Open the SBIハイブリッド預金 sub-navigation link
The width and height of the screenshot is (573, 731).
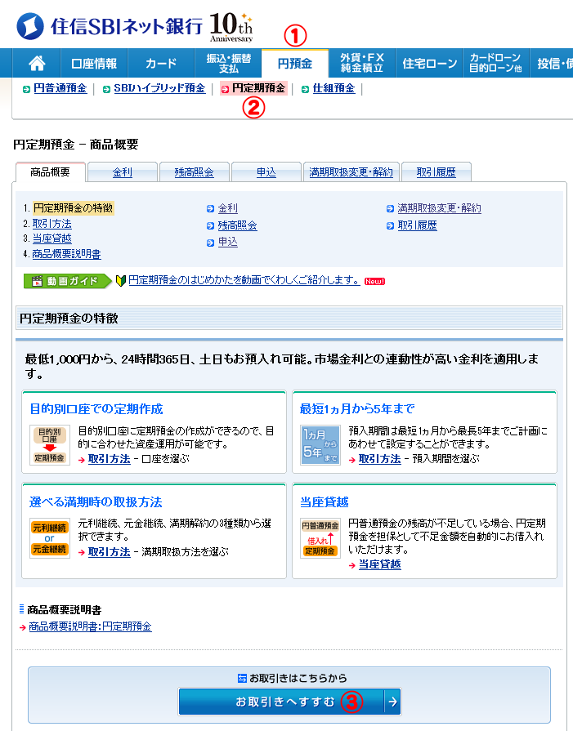pyautogui.click(x=159, y=88)
